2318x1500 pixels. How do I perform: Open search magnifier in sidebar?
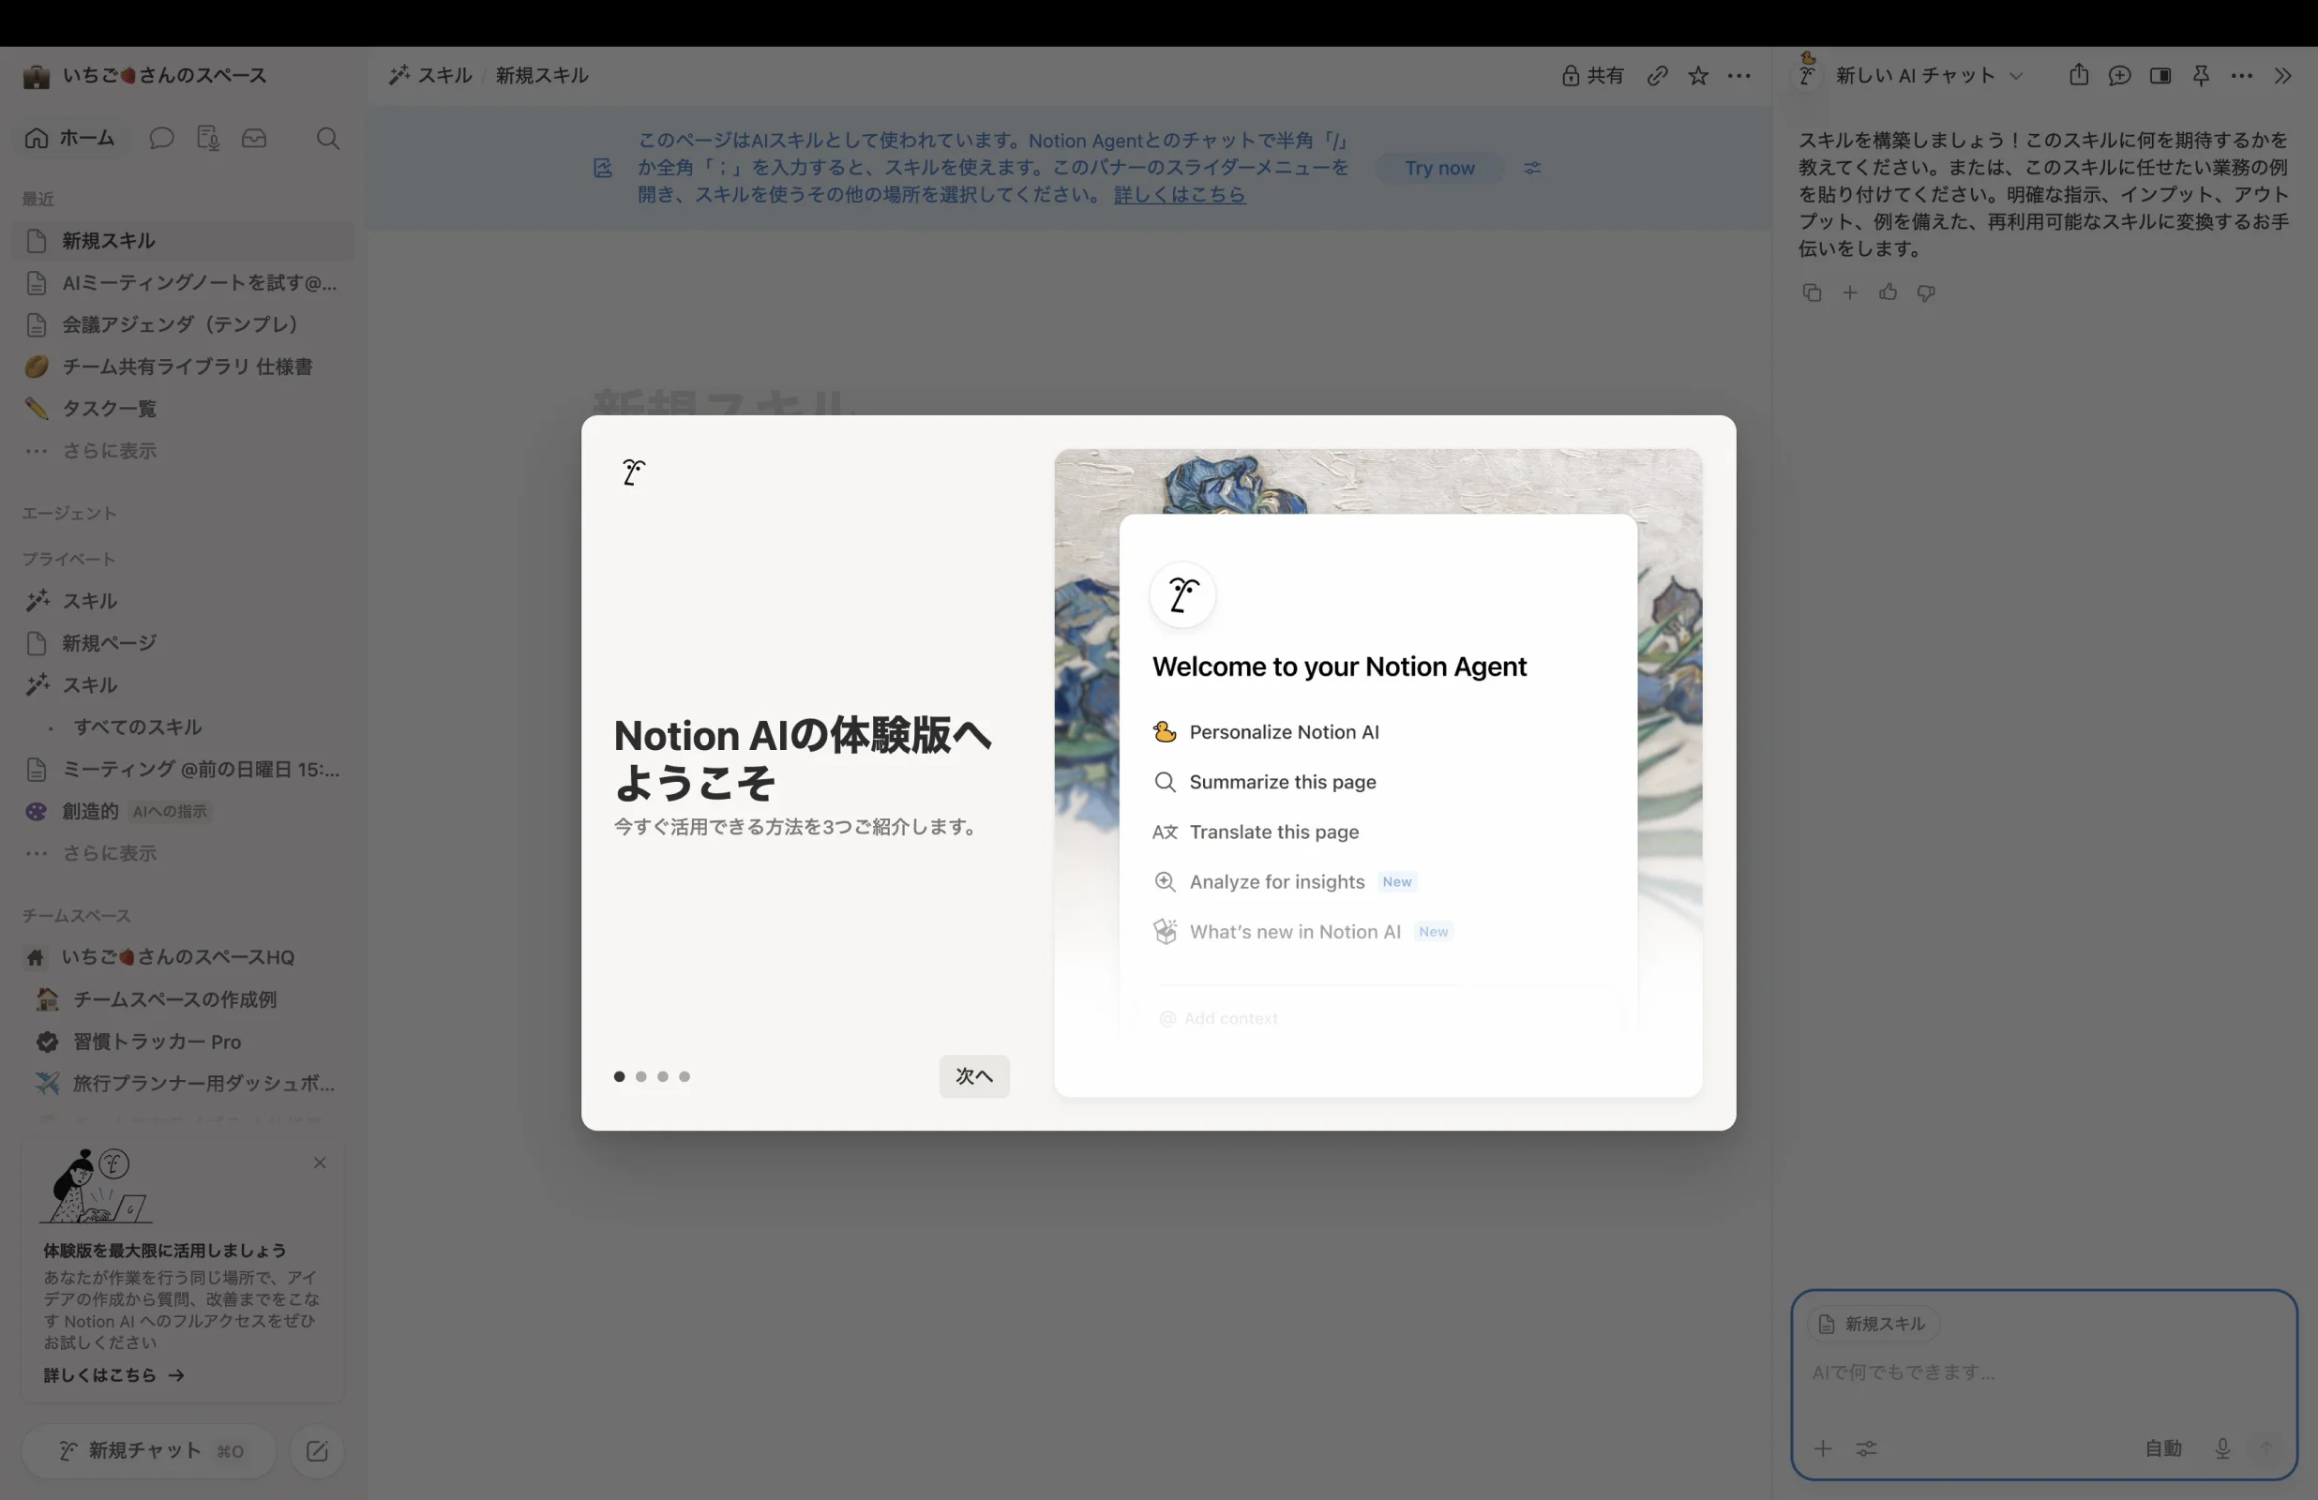[x=328, y=137]
